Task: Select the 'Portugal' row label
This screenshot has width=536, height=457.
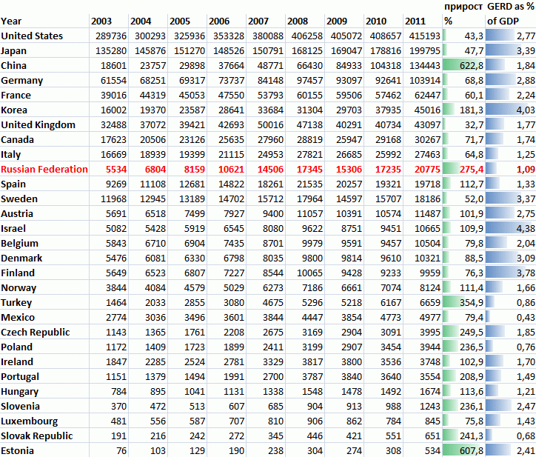Action: coord(20,377)
